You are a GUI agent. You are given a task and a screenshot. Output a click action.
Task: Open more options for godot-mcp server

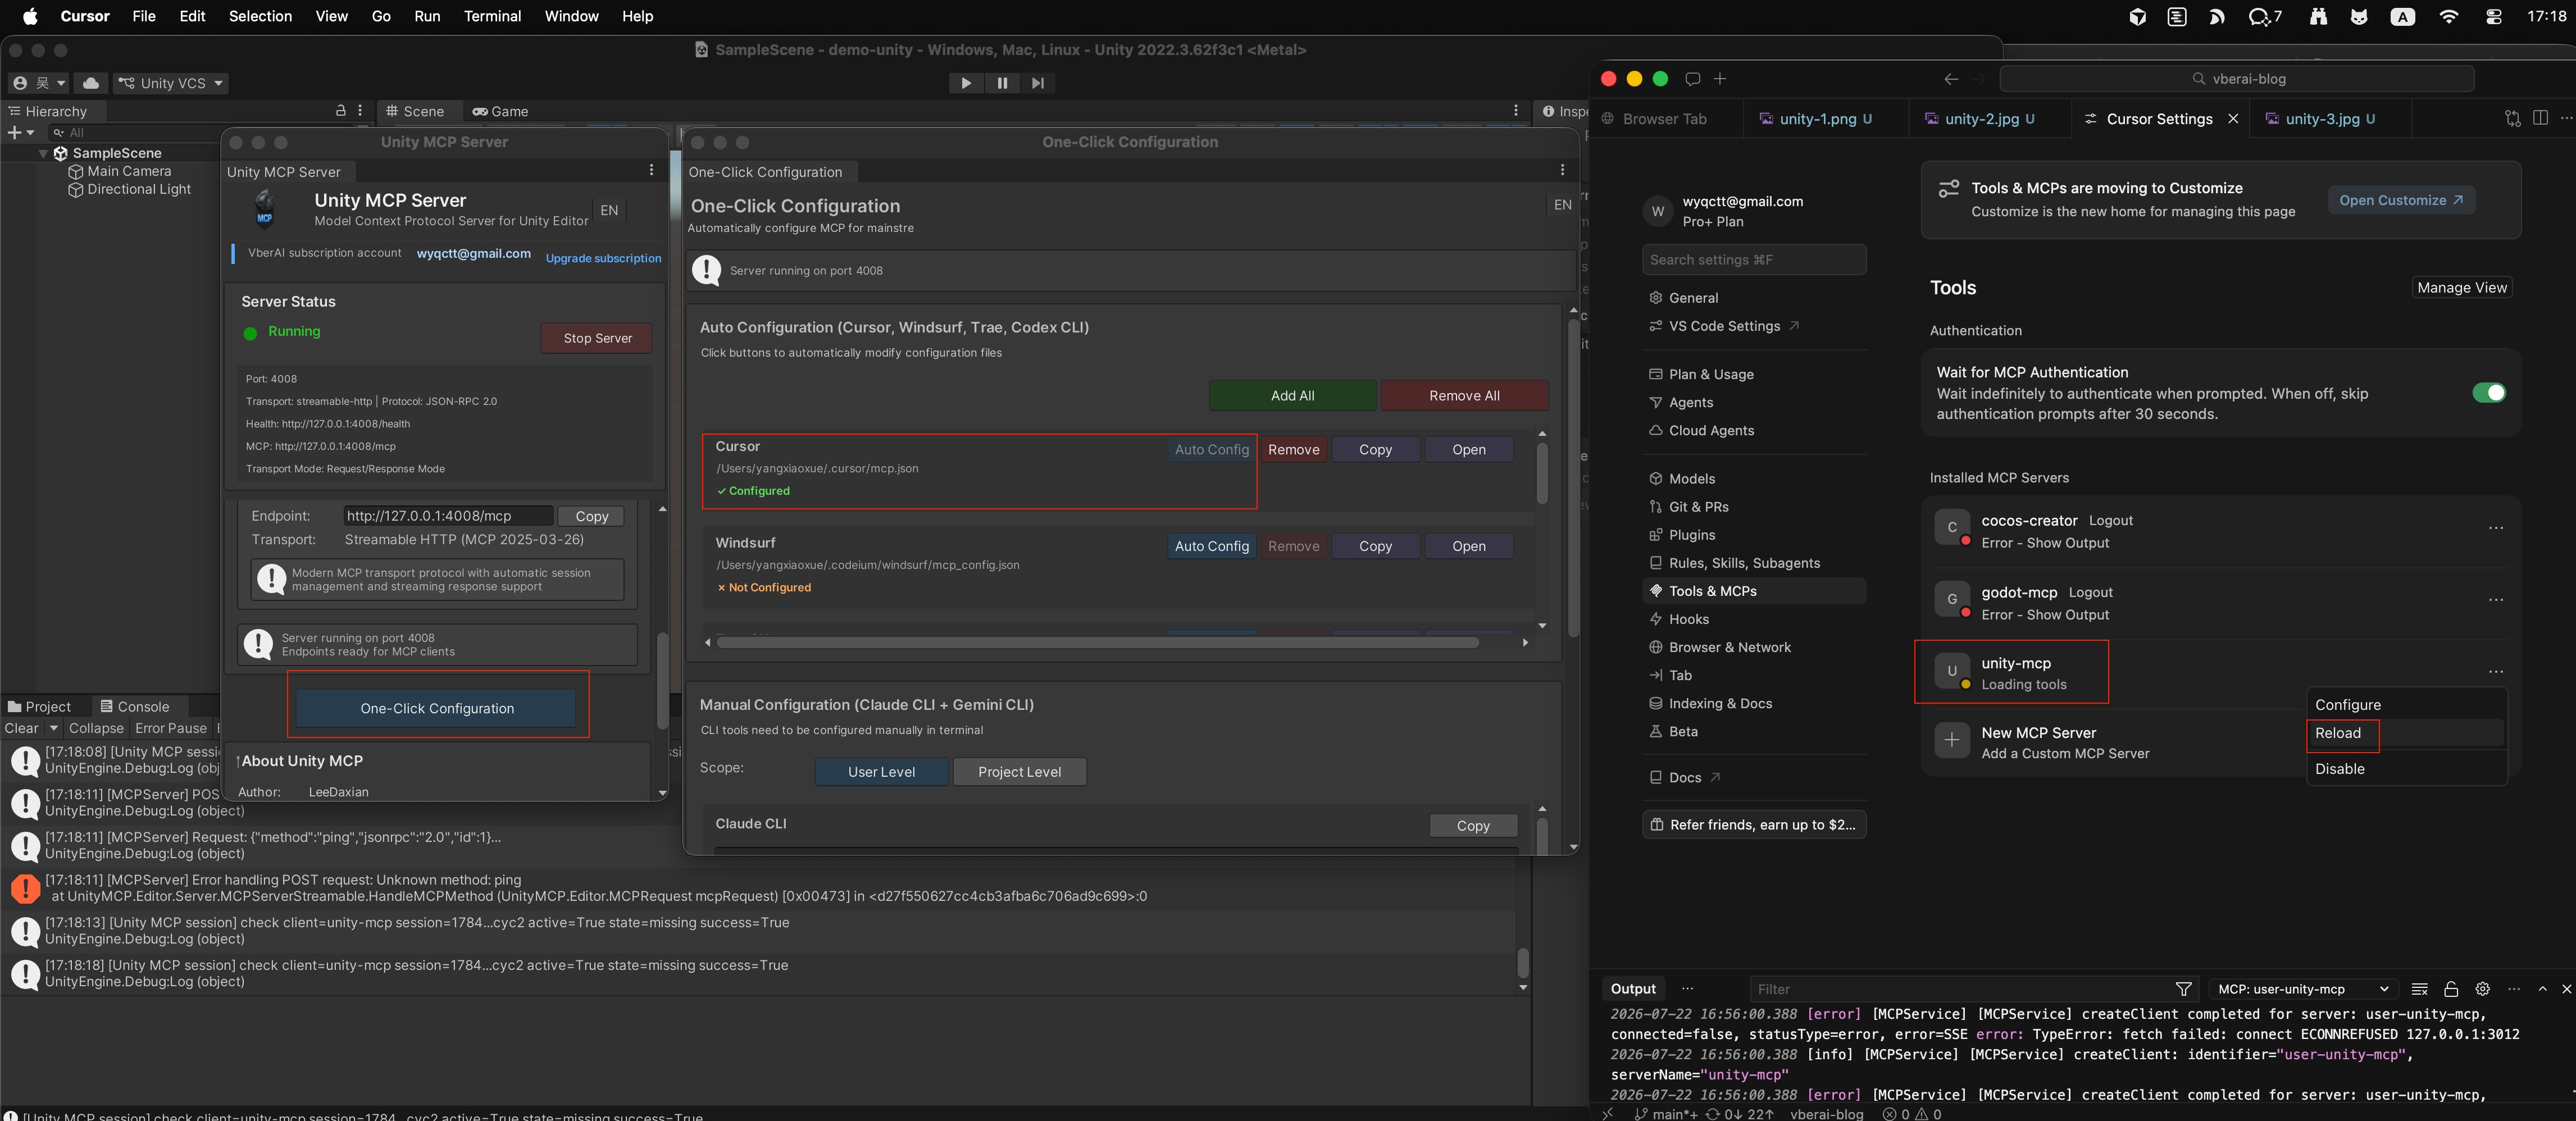(2496, 600)
